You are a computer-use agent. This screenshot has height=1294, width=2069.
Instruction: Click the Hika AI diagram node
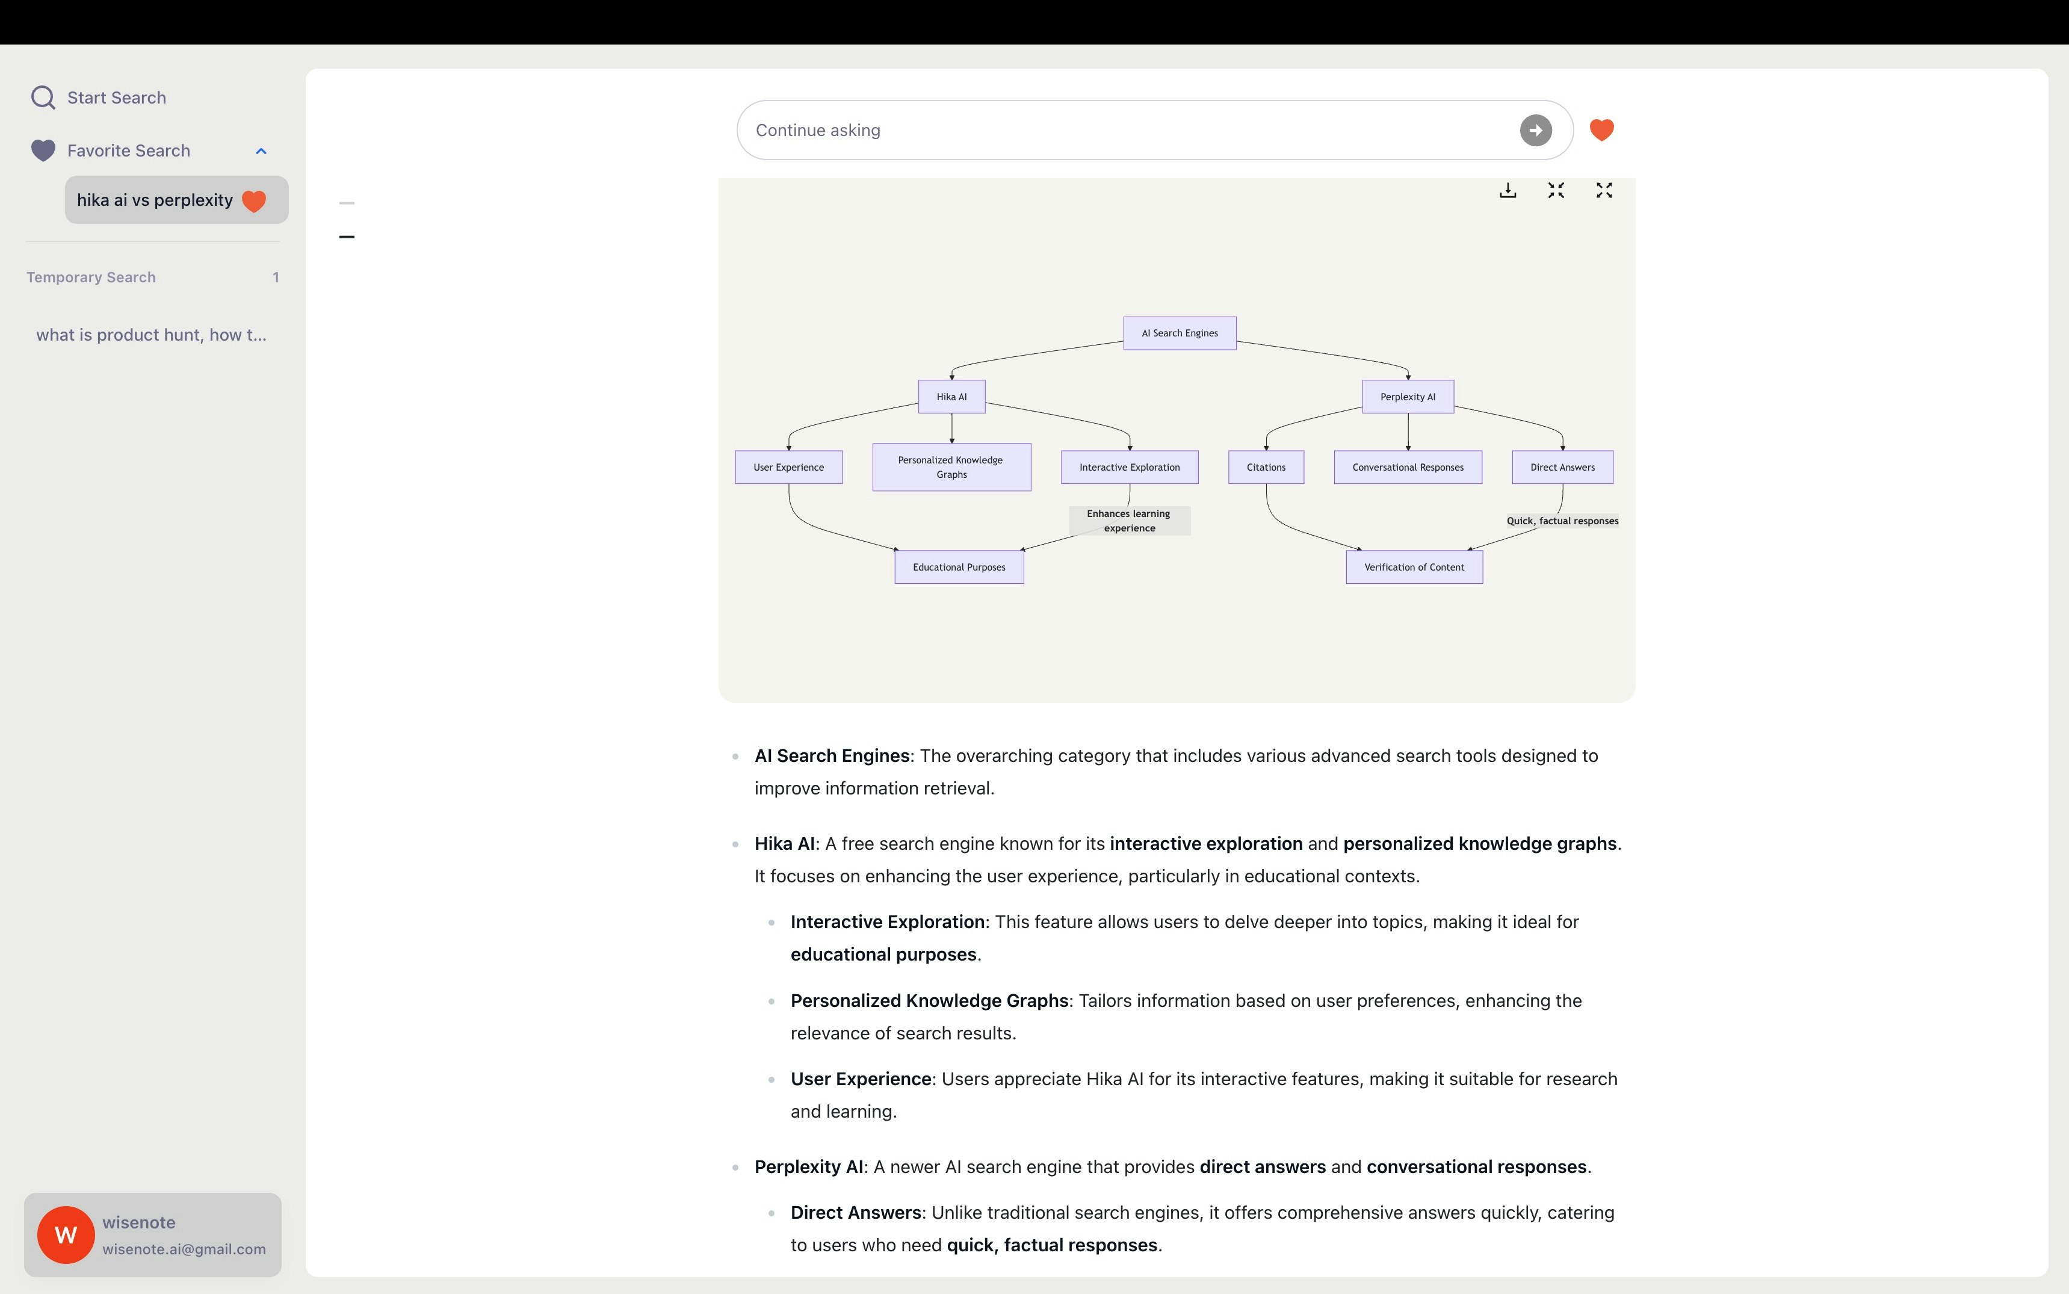[x=951, y=396]
